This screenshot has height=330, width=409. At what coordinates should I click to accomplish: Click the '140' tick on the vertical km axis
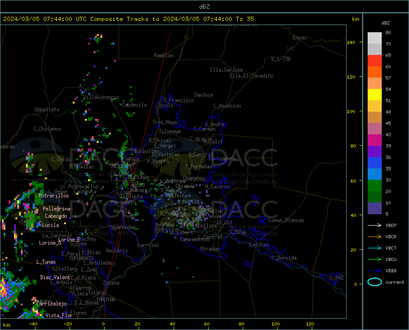pyautogui.click(x=351, y=42)
